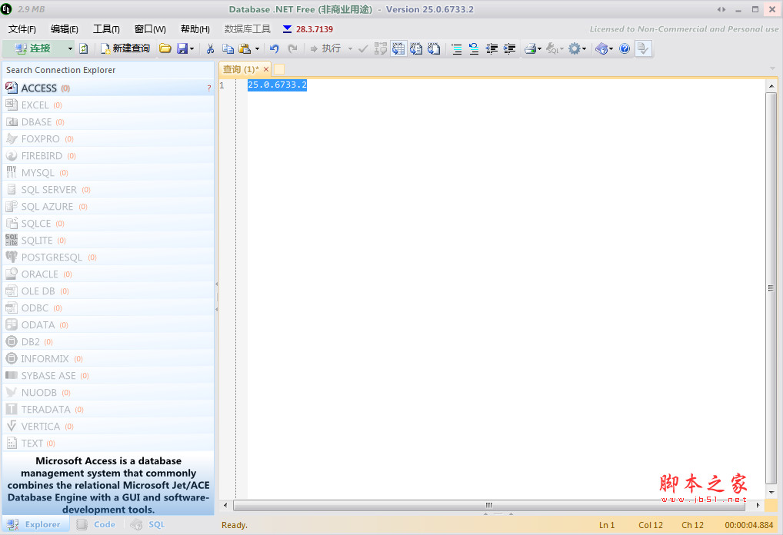This screenshot has height=535, width=783.
Task: Click the blue question mark About icon
Action: click(625, 48)
